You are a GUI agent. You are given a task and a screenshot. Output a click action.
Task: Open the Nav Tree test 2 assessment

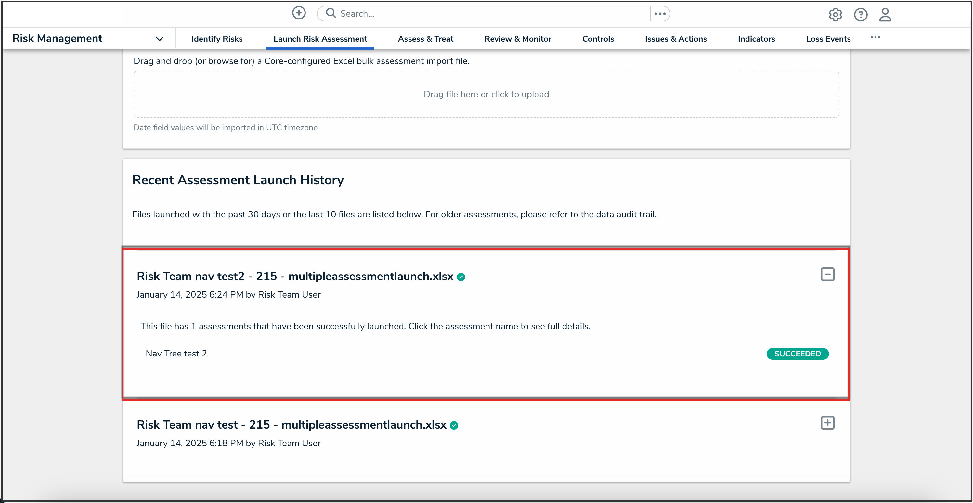176,354
